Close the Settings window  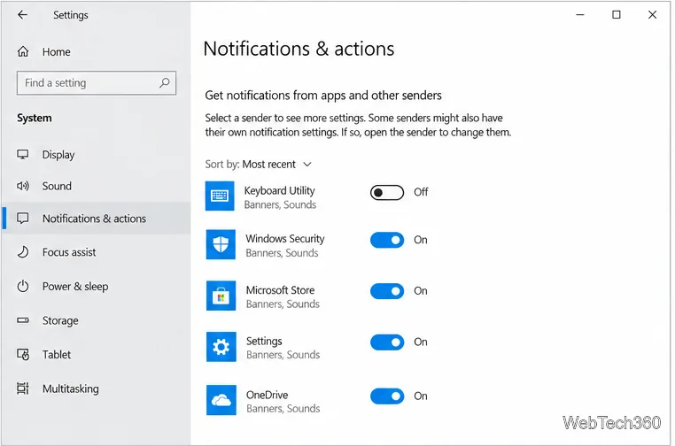click(x=652, y=15)
